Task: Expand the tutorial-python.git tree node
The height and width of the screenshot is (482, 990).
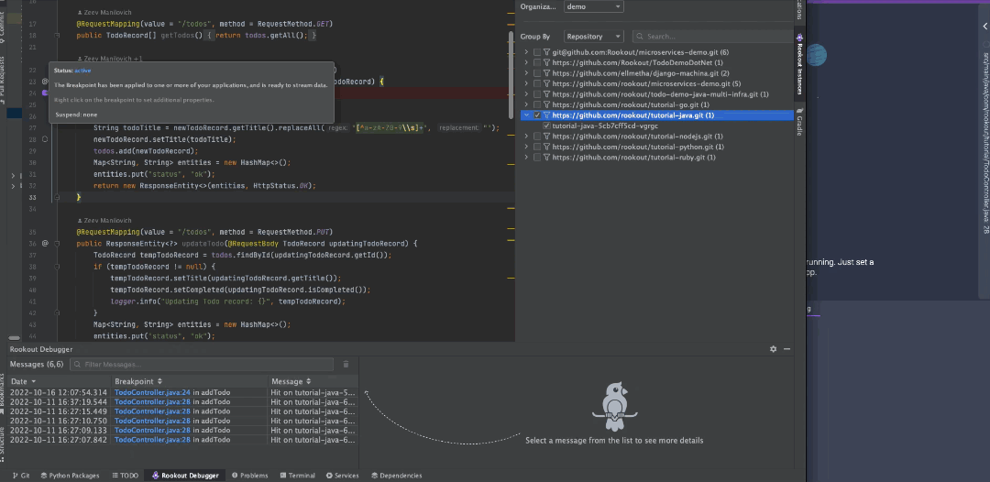Action: 526,147
